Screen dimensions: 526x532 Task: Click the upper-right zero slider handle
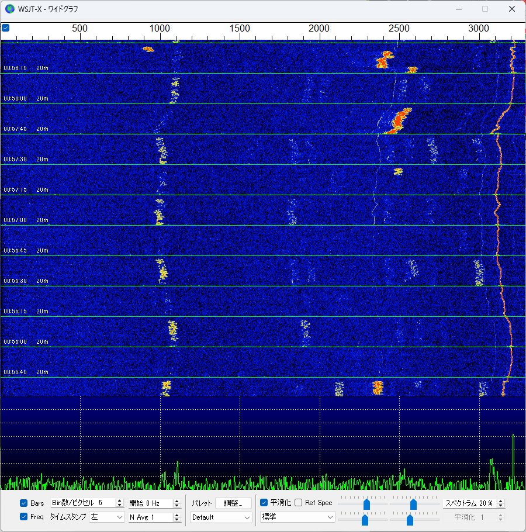tap(413, 504)
